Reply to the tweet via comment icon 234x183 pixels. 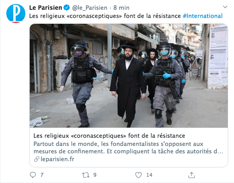pyautogui.click(x=33, y=175)
